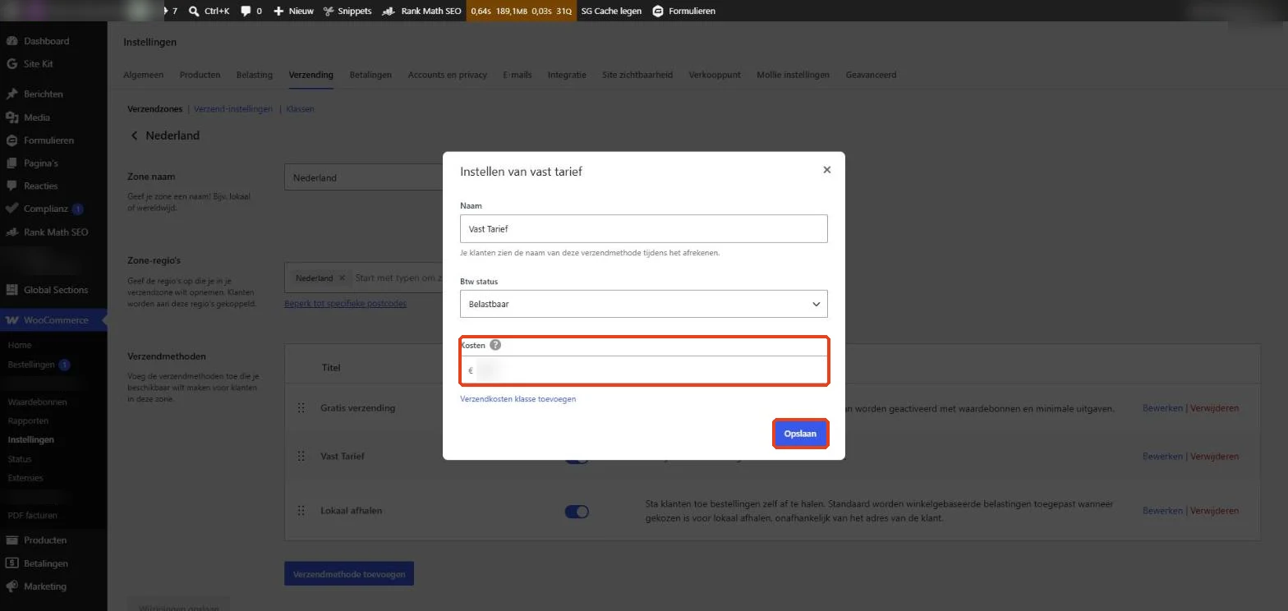Open the Verzend-instellingen sub-section link
This screenshot has width=1288, height=611.
click(233, 108)
